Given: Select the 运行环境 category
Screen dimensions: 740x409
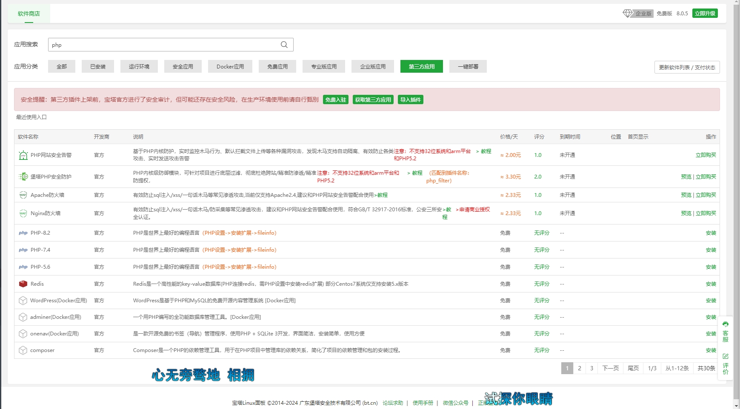Looking at the screenshot, I should pos(139,66).
